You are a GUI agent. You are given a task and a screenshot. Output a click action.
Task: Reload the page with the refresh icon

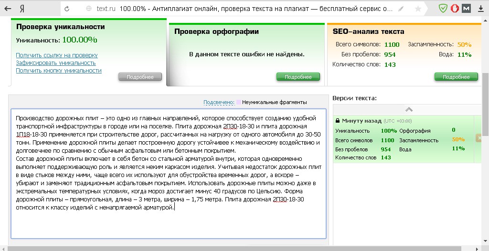coord(67,9)
